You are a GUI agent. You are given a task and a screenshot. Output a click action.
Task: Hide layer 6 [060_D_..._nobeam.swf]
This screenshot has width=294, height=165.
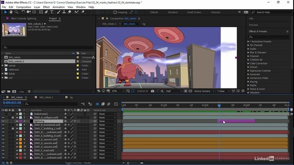(3, 132)
